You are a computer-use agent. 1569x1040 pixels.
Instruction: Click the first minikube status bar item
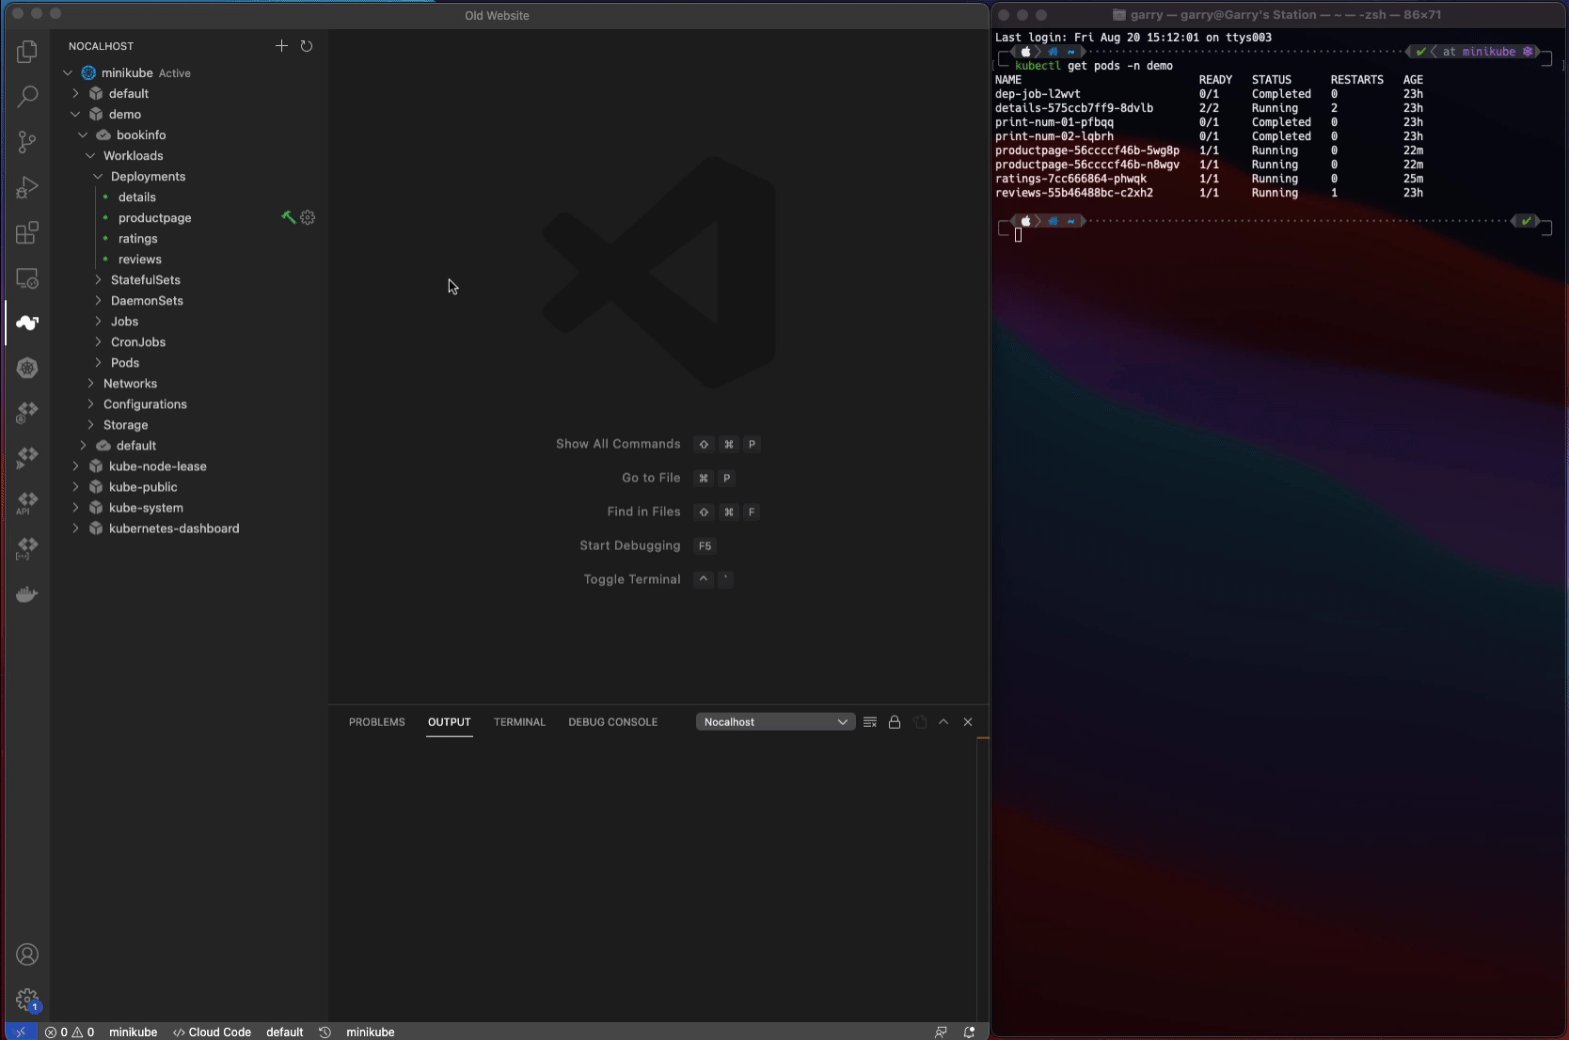tap(134, 1032)
